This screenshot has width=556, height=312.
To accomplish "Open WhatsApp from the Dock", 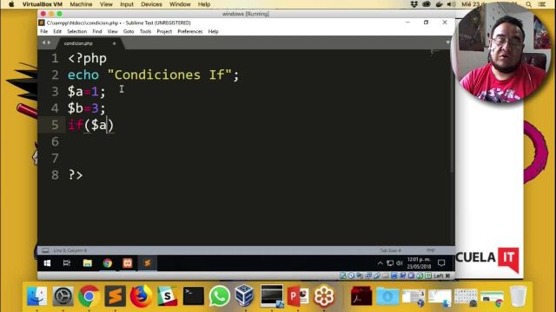I will [219, 296].
